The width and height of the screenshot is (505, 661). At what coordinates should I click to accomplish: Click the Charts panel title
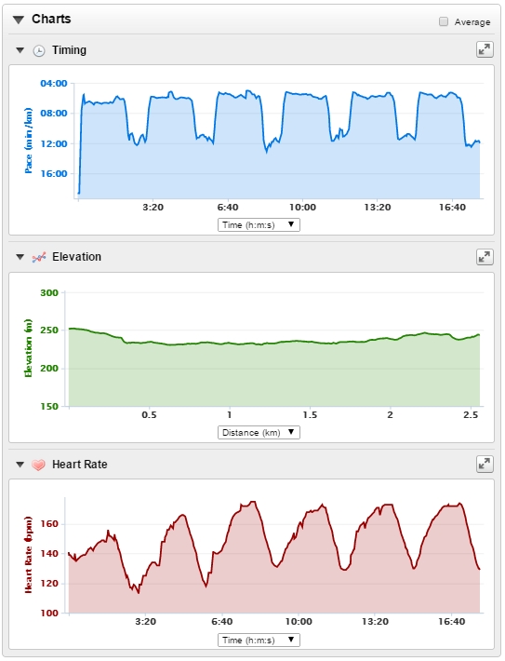[x=51, y=19]
